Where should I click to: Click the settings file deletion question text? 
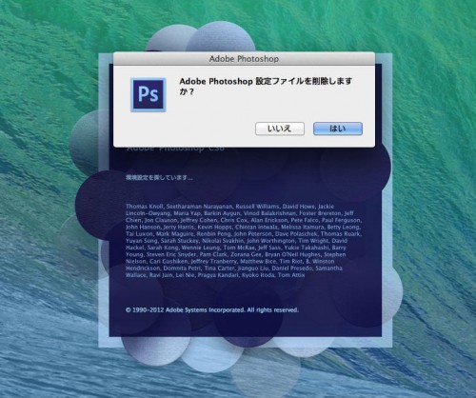click(266, 87)
